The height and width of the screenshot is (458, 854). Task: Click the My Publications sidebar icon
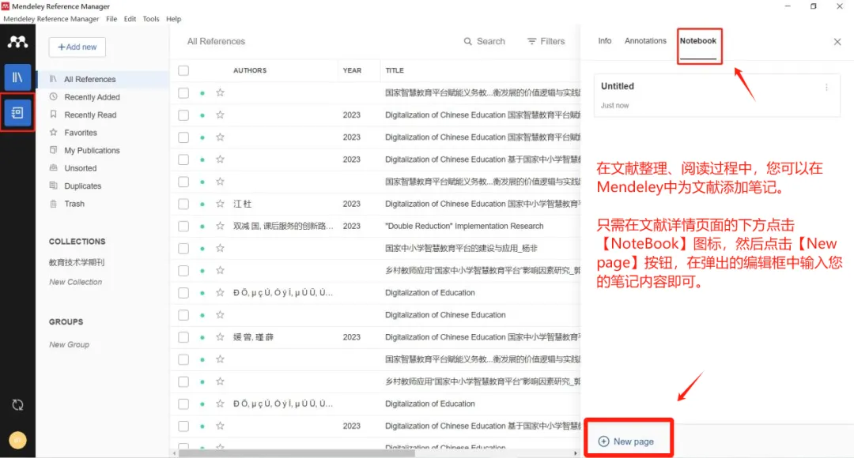coord(54,150)
